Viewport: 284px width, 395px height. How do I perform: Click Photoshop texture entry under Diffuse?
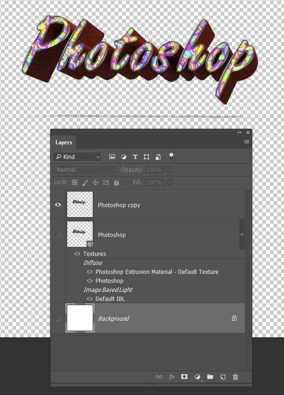click(109, 281)
